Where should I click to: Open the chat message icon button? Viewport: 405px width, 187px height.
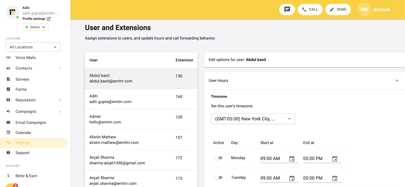click(x=287, y=10)
